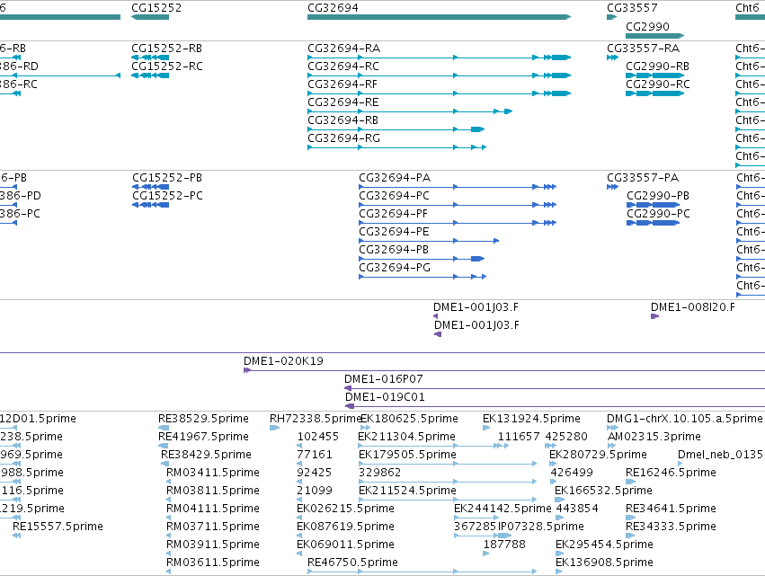Select feature 92425
The width and height of the screenshot is (765, 576).
315,473
